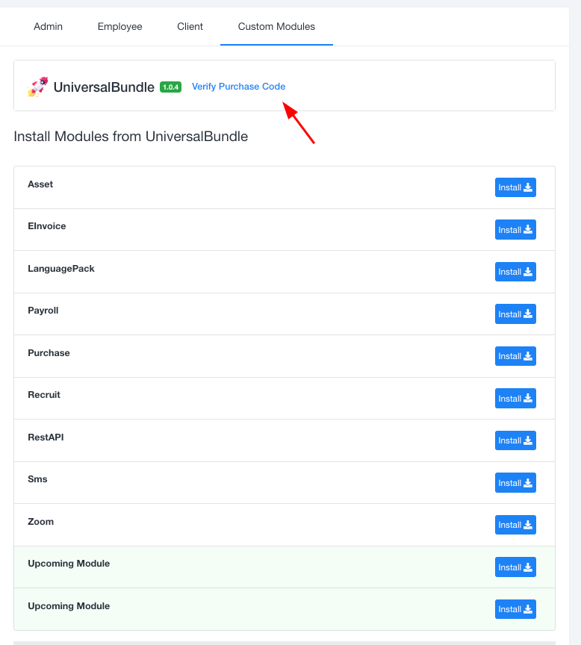581x645 pixels.
Task: Install the Purchase module
Action: [515, 356]
